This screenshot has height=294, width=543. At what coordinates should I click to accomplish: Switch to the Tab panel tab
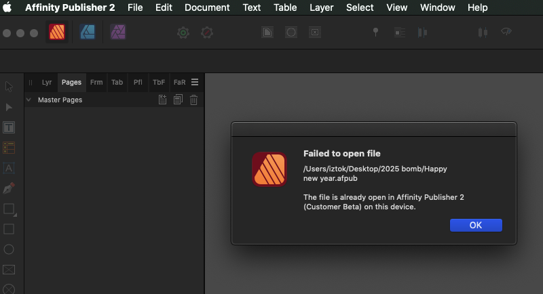click(x=117, y=82)
